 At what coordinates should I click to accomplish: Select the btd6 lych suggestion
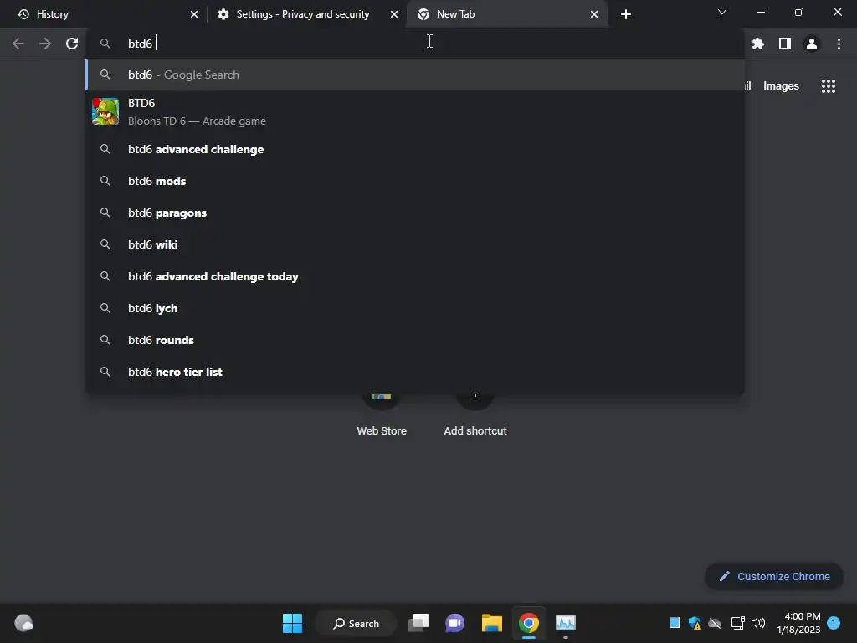point(415,308)
